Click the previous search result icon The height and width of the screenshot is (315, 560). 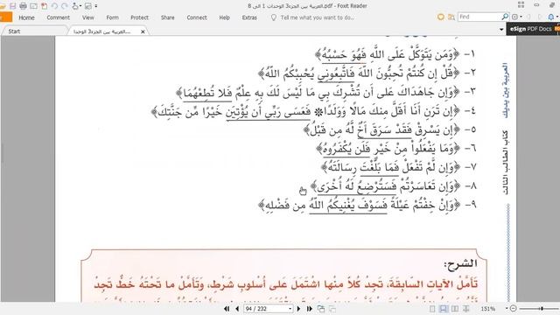tap(528, 17)
